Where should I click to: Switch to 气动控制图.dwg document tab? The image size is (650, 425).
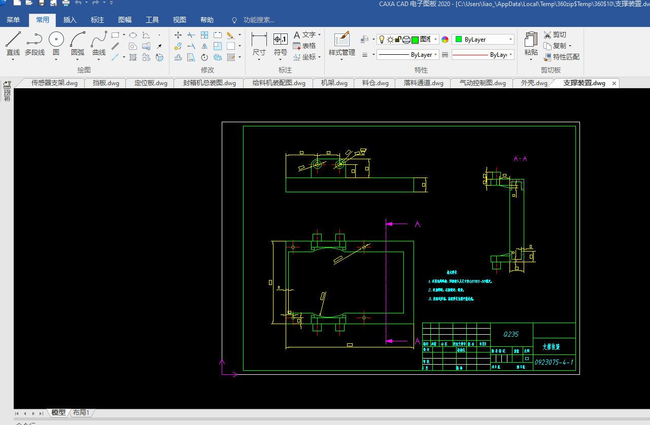click(483, 83)
